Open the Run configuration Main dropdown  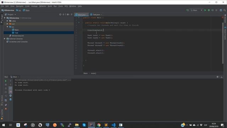(x=196, y=10)
